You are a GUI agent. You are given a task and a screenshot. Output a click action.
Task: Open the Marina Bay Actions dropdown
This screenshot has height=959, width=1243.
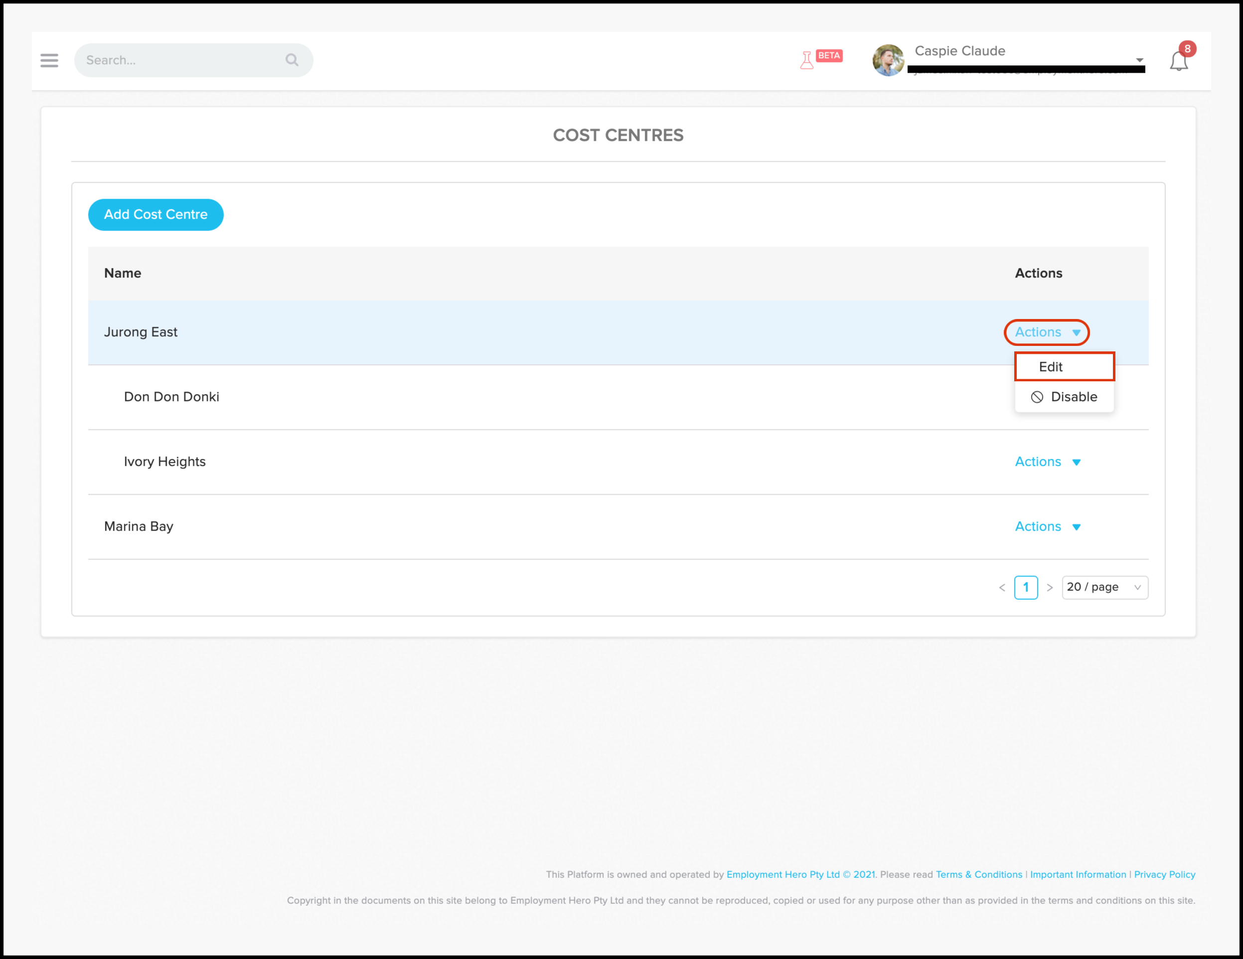(x=1047, y=526)
